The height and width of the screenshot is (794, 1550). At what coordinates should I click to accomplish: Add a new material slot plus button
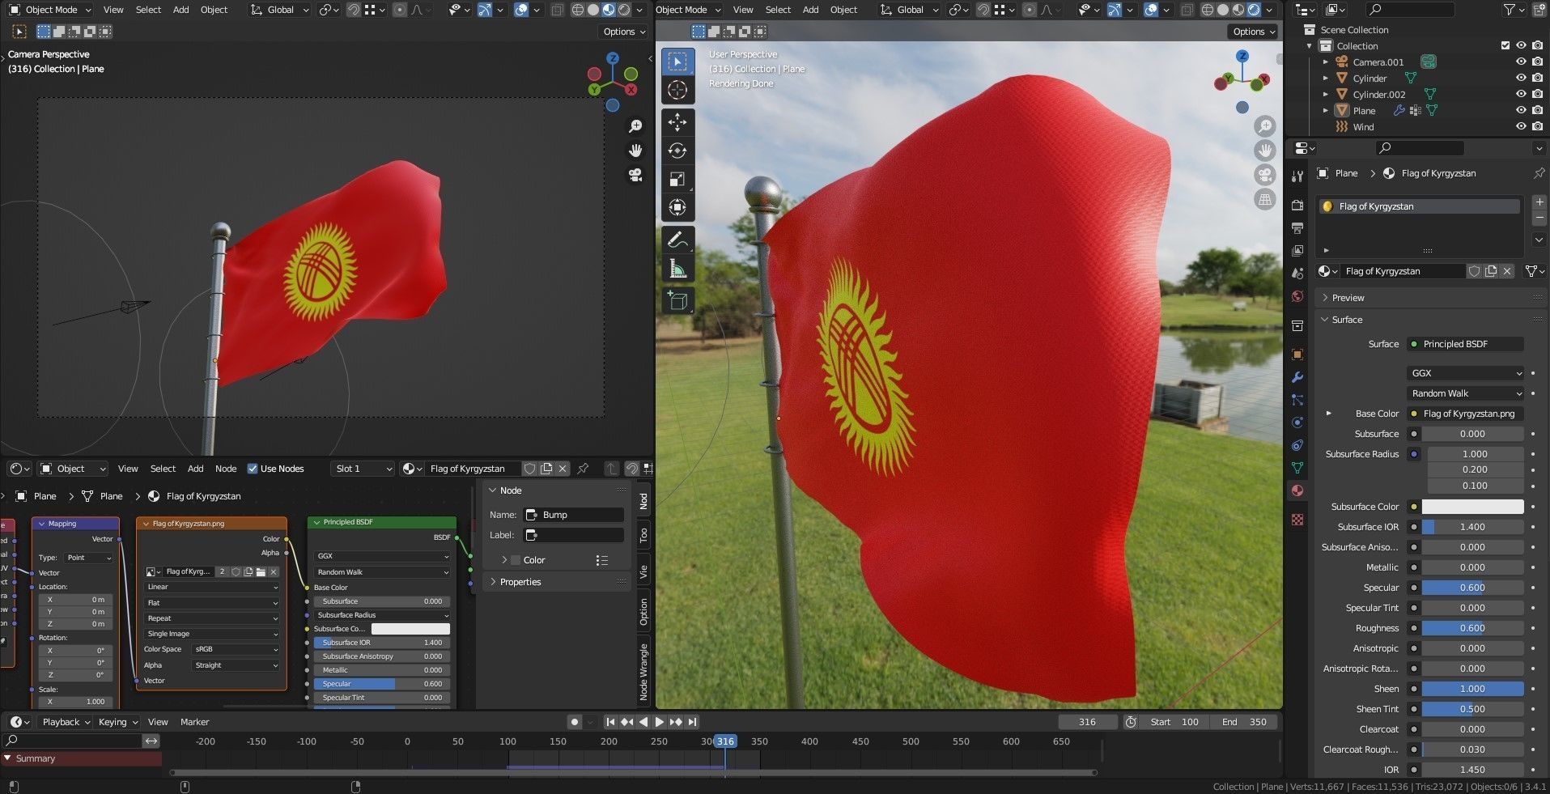tap(1539, 202)
